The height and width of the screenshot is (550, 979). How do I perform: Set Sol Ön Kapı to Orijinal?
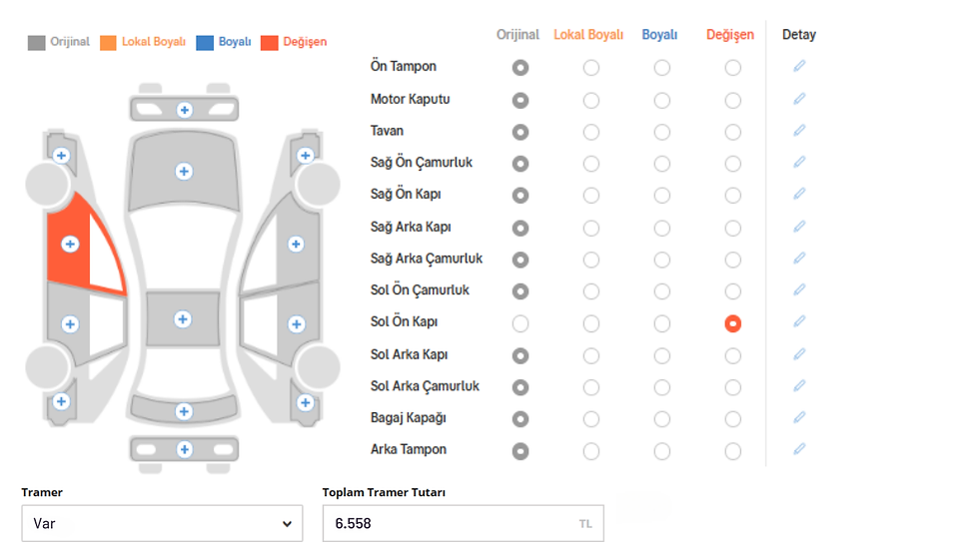519,323
